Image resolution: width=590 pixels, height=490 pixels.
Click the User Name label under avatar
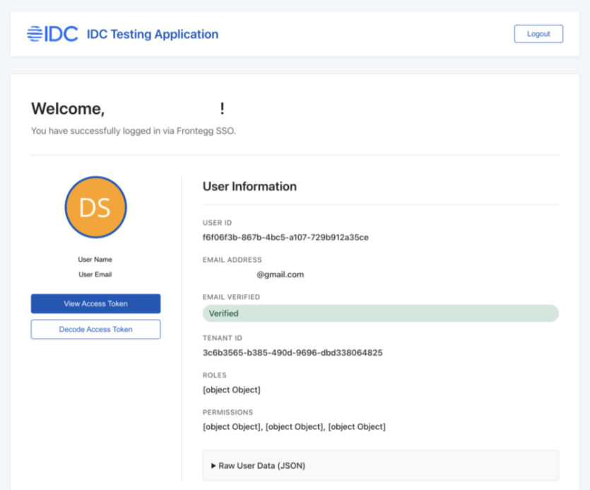pyautogui.click(x=95, y=259)
